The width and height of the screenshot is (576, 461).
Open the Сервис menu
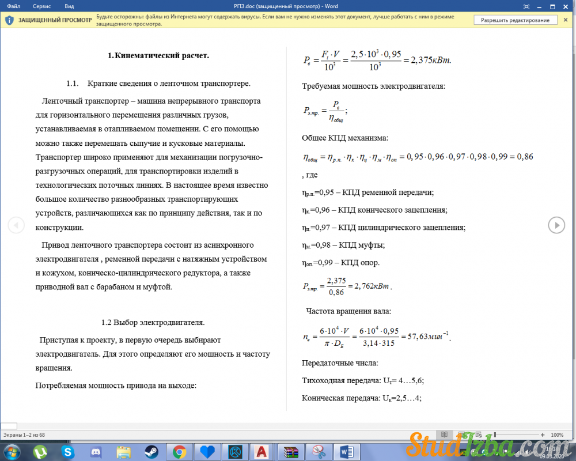42,6
